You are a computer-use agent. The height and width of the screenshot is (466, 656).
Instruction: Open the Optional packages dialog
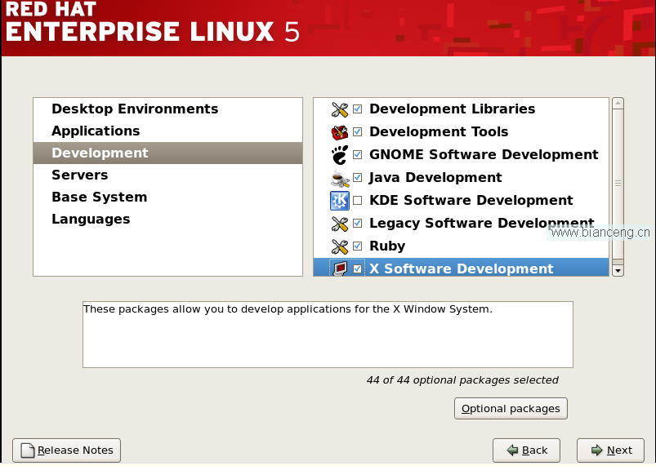tap(511, 409)
